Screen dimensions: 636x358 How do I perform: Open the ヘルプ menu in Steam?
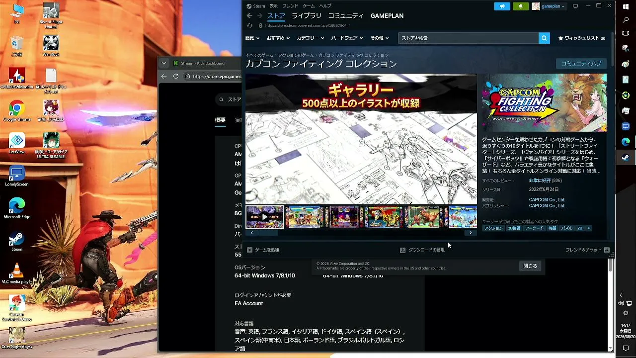tap(325, 6)
